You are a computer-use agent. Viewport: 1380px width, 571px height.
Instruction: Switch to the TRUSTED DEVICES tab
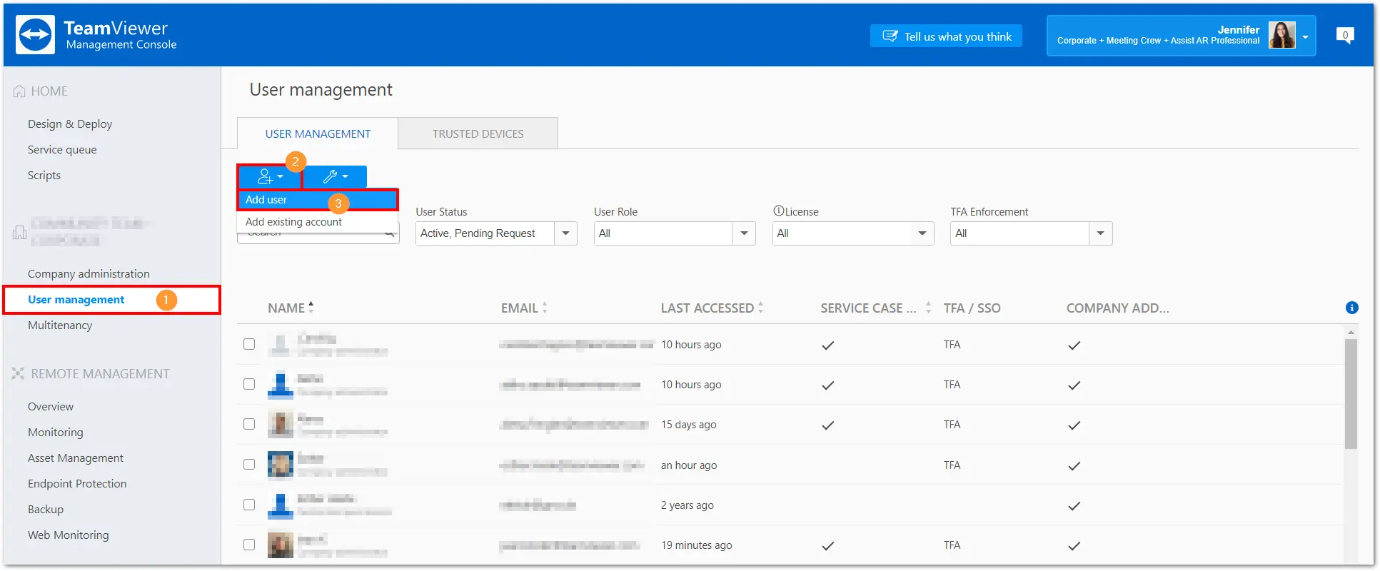478,133
